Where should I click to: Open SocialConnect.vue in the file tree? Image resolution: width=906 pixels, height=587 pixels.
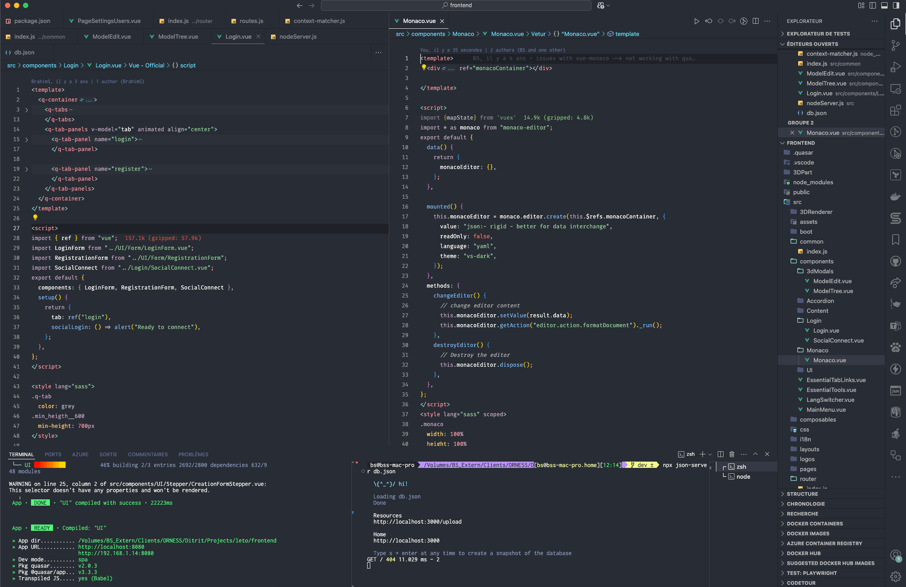(x=838, y=341)
